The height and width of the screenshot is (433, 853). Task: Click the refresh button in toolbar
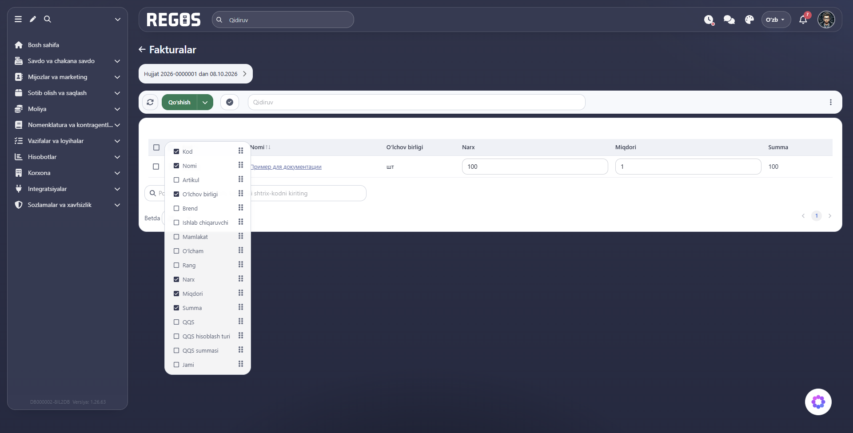150,102
